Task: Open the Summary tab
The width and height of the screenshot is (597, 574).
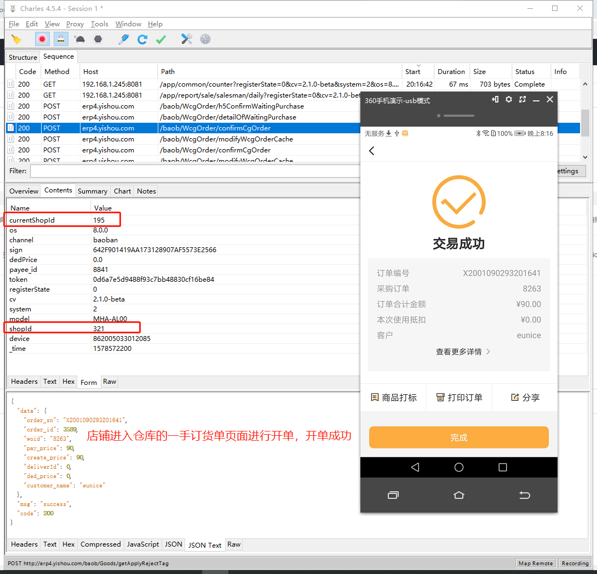Action: (93, 191)
